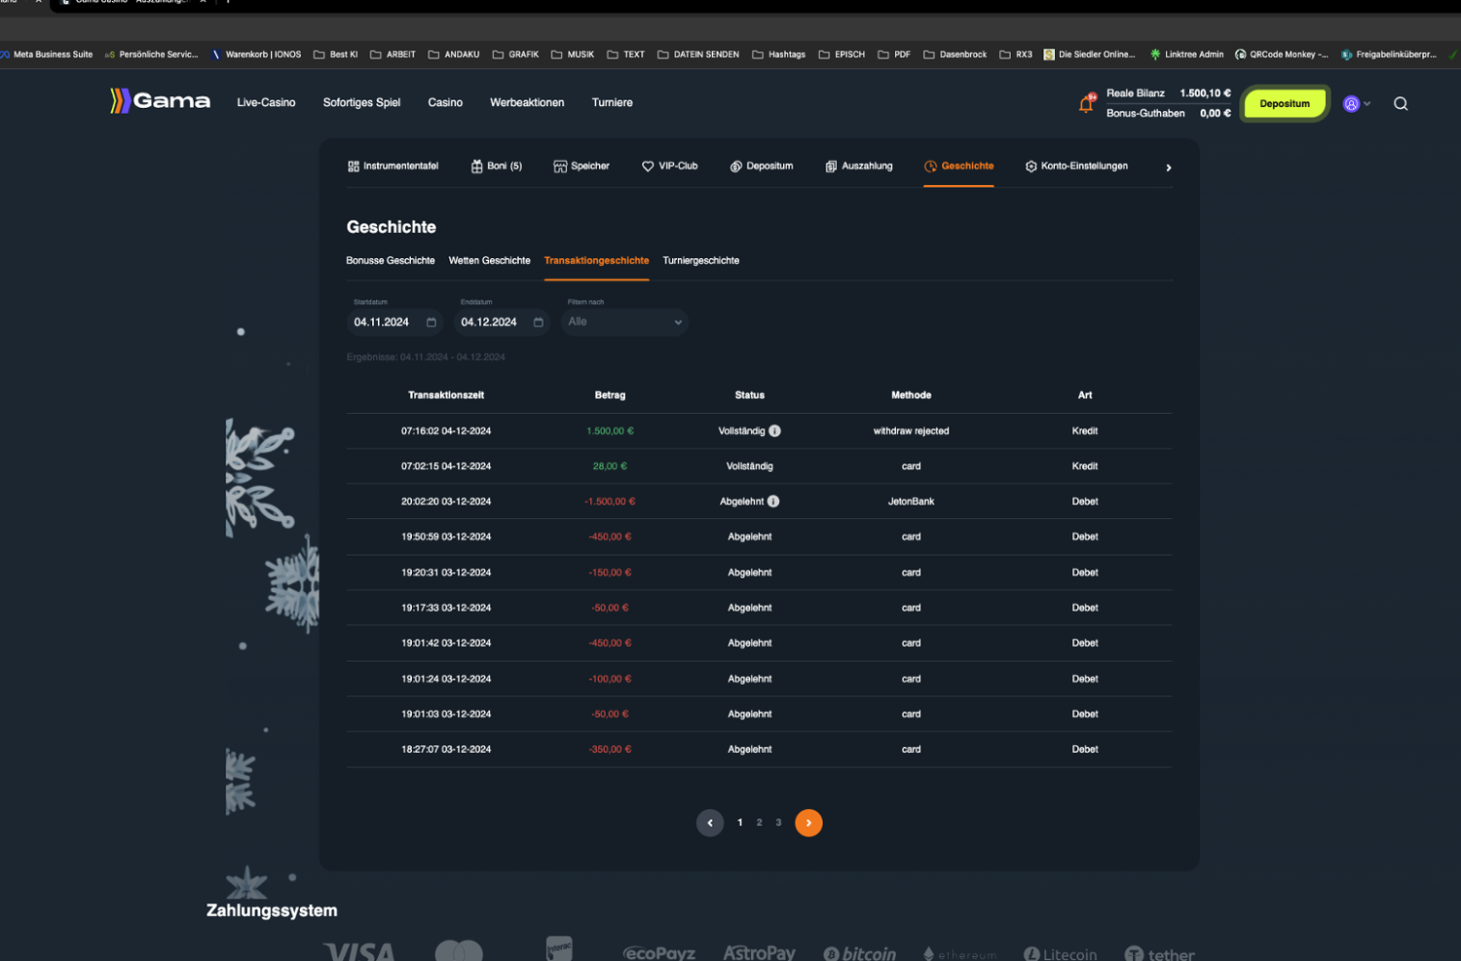Open the Hashtags bookmark folder

coord(778,55)
